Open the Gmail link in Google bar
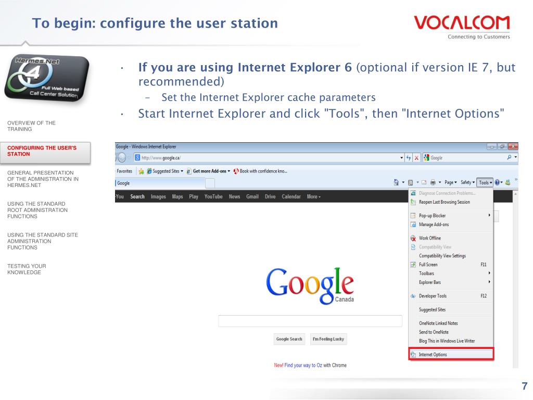This screenshot has width=533, height=400. pyautogui.click(x=252, y=196)
